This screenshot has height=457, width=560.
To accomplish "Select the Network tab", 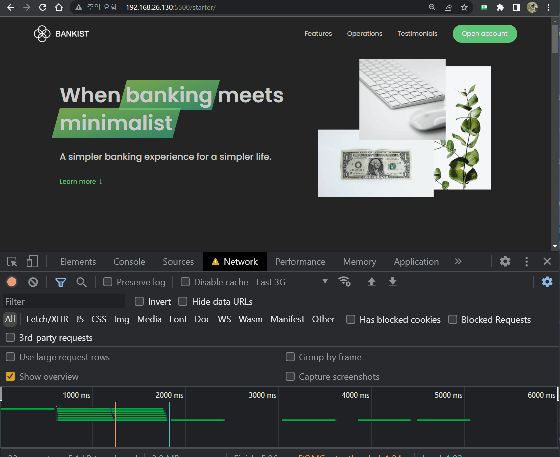I will tap(235, 262).
